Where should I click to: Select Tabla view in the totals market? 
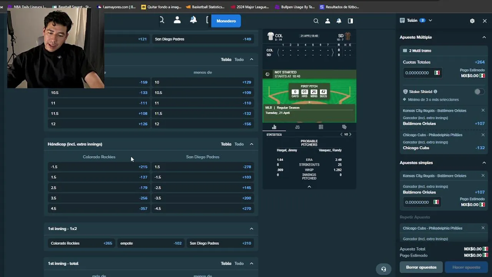[226, 59]
